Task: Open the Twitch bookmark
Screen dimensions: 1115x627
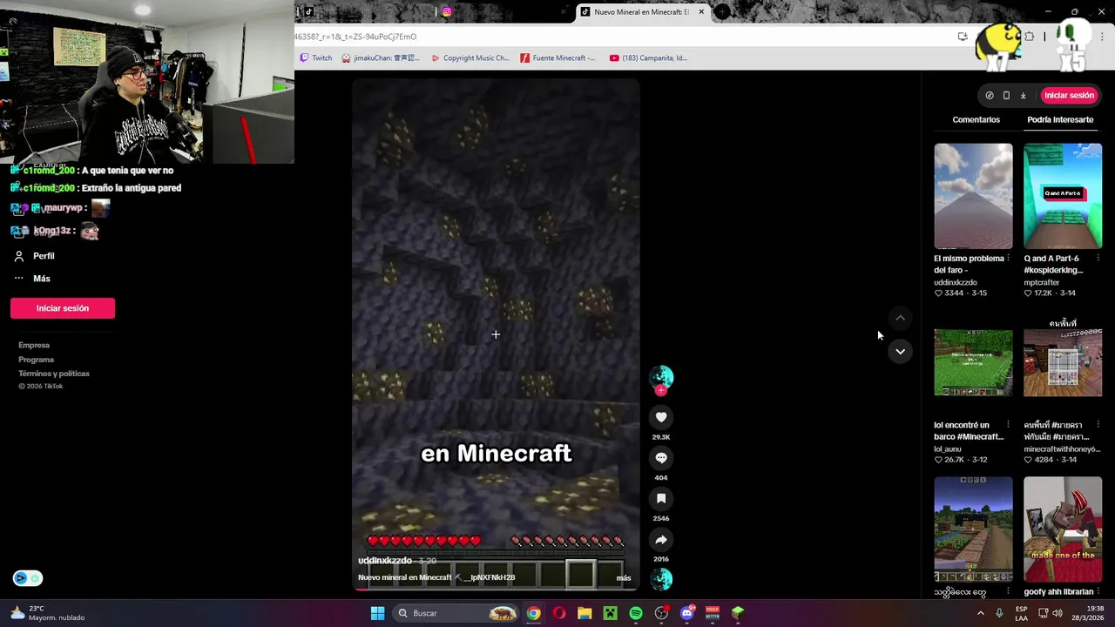Action: pyautogui.click(x=316, y=58)
